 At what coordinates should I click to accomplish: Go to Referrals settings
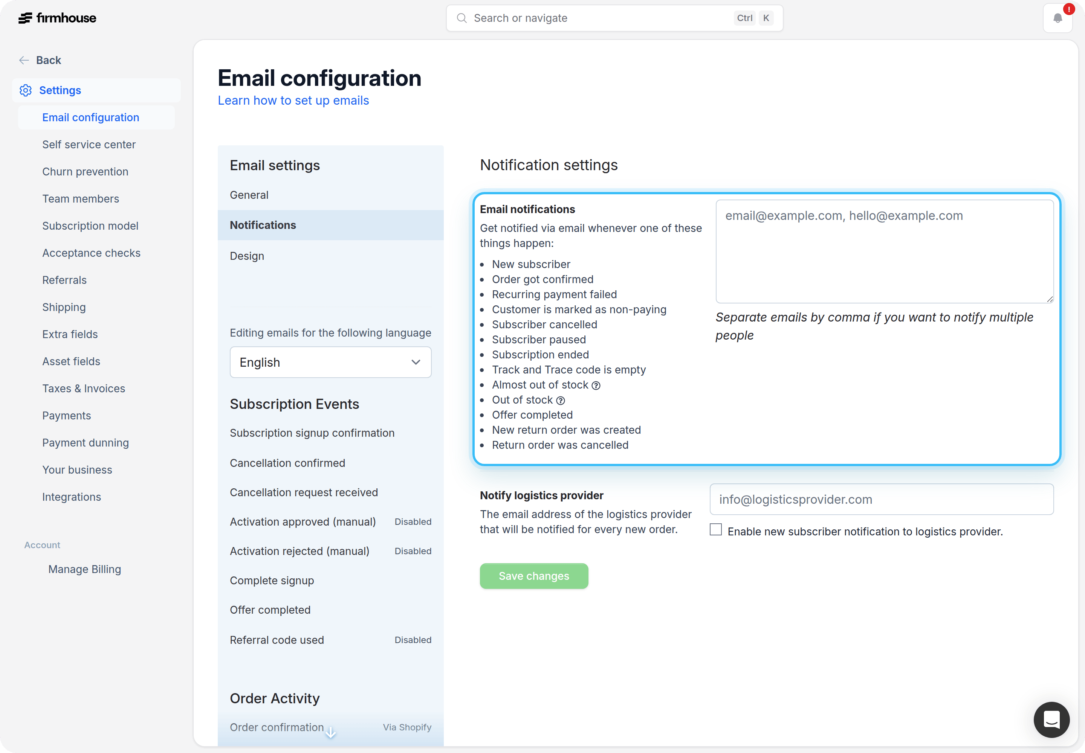point(64,280)
